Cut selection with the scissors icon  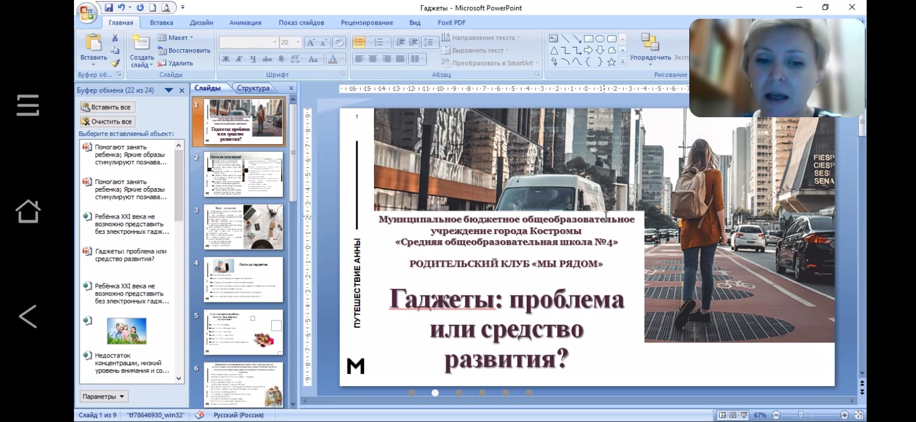pyautogui.click(x=115, y=38)
